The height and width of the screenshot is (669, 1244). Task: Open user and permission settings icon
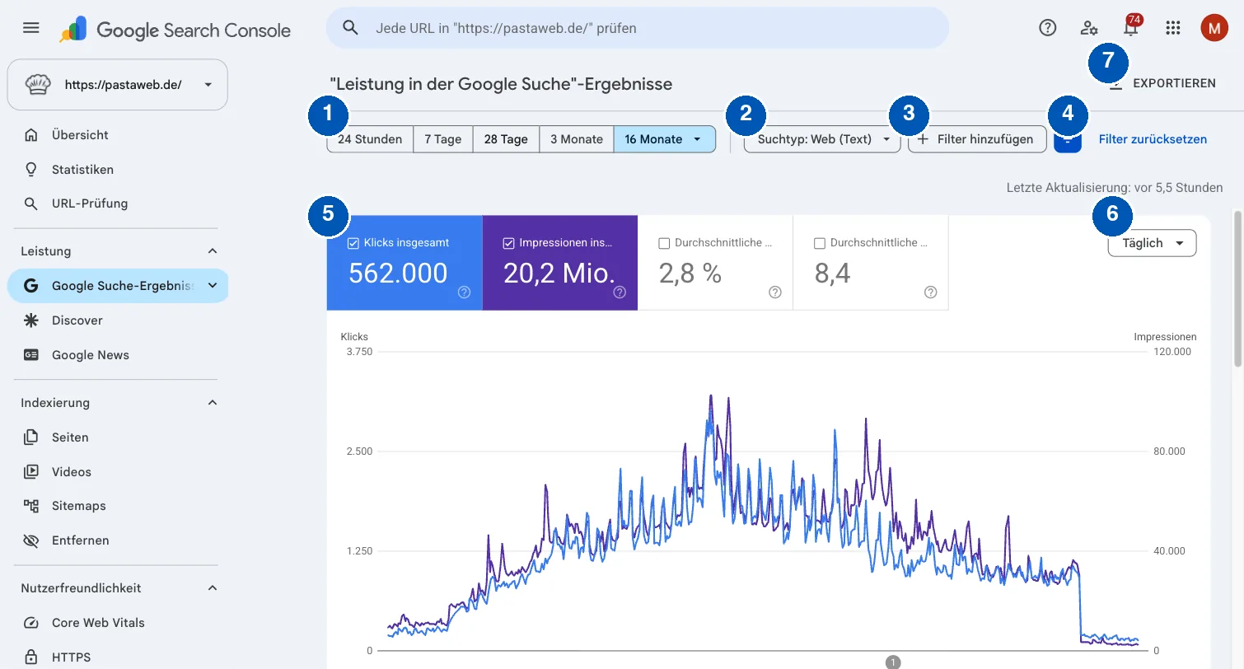click(1089, 28)
